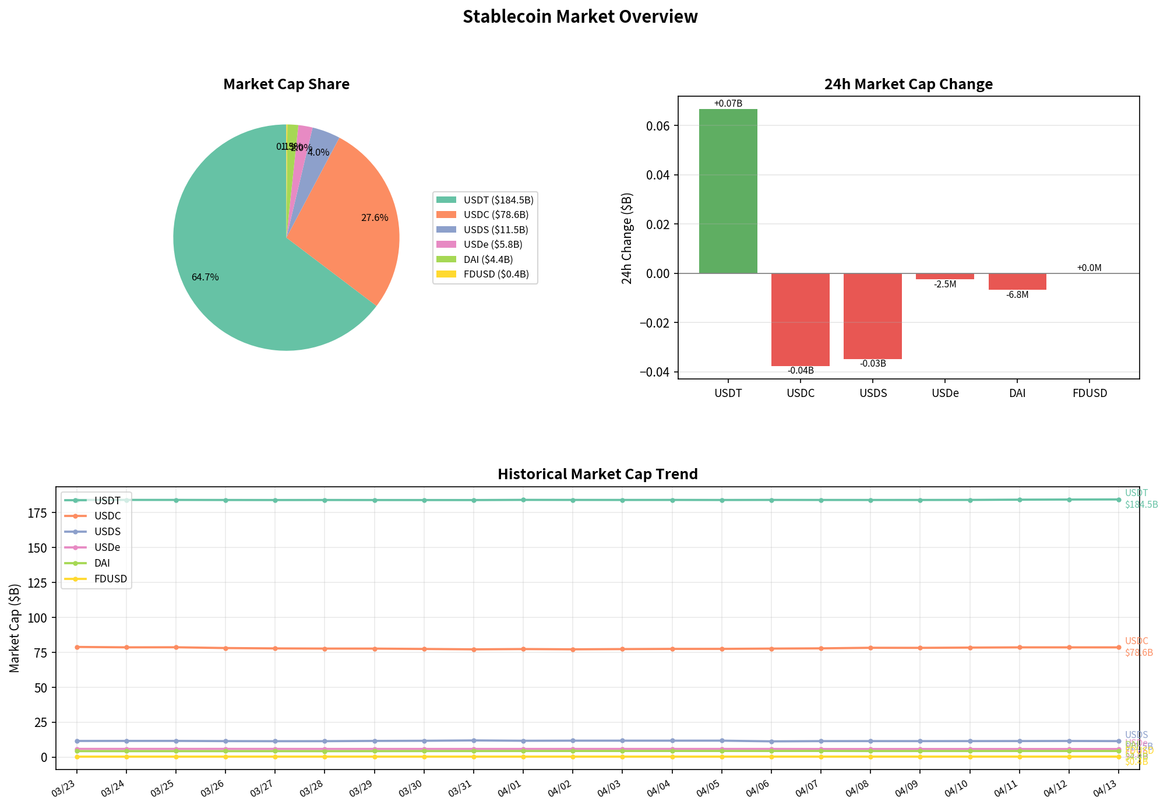
Task: Click the "-6.8M" bar value label
Action: pos(1017,295)
